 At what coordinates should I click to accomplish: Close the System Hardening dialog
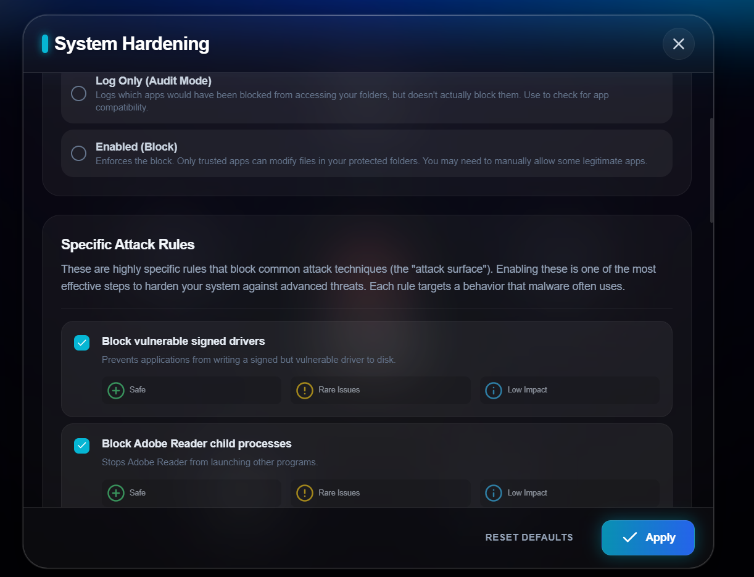(679, 44)
